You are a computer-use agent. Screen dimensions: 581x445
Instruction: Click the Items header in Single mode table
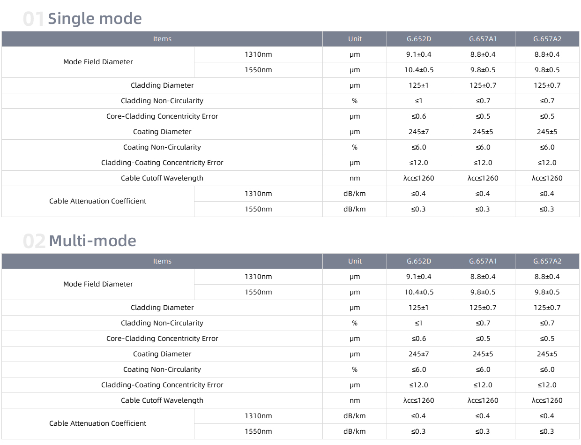click(x=162, y=39)
